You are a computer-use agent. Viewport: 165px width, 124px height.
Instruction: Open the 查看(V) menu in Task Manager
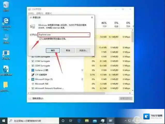click(49, 13)
